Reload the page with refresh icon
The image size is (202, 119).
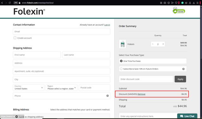(10, 3)
